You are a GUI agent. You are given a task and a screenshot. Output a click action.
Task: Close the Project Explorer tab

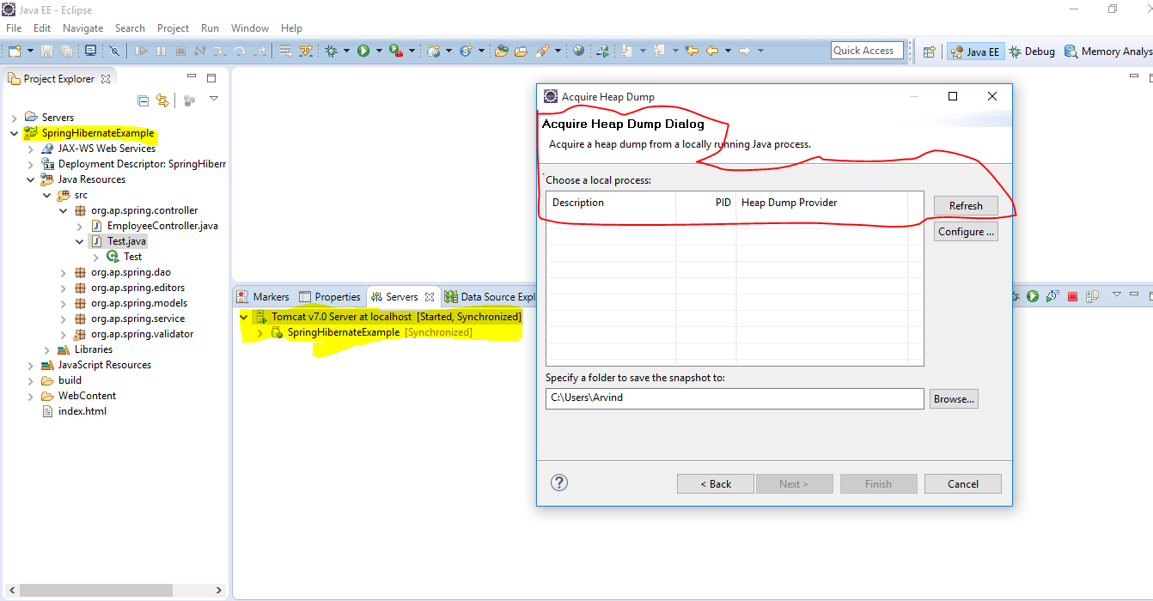106,79
